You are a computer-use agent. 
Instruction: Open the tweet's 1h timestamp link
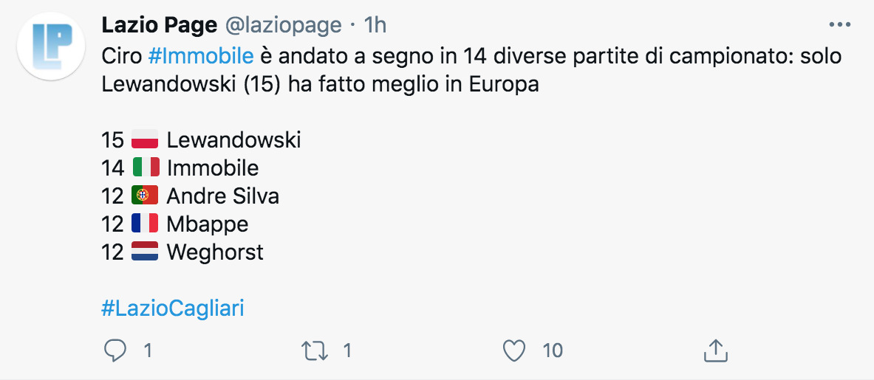click(x=376, y=25)
